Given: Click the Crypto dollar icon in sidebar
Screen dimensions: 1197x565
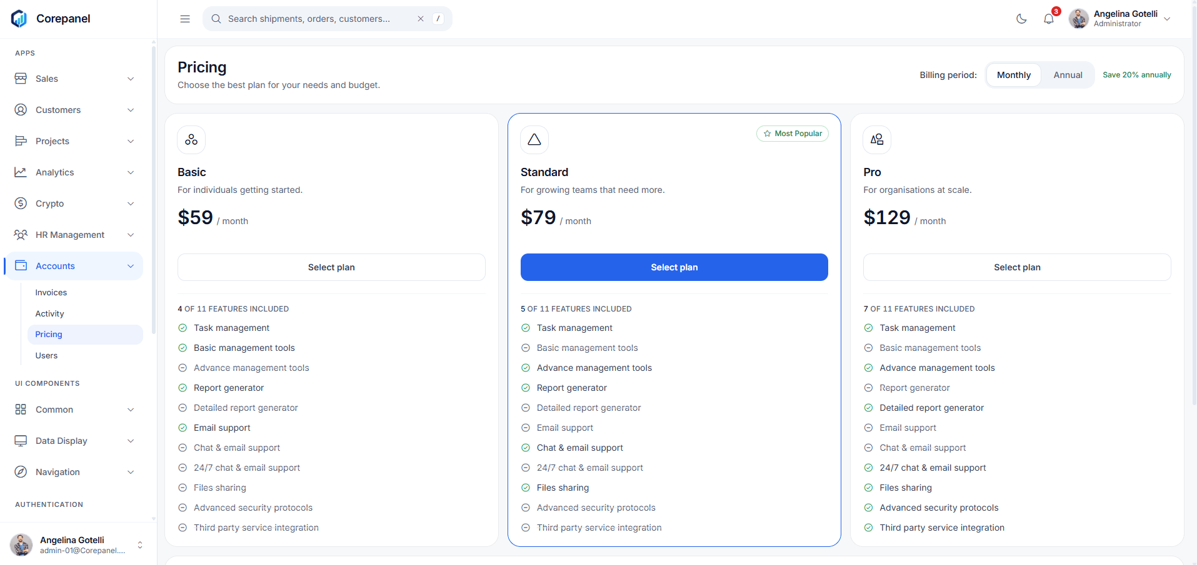Looking at the screenshot, I should click(x=21, y=204).
